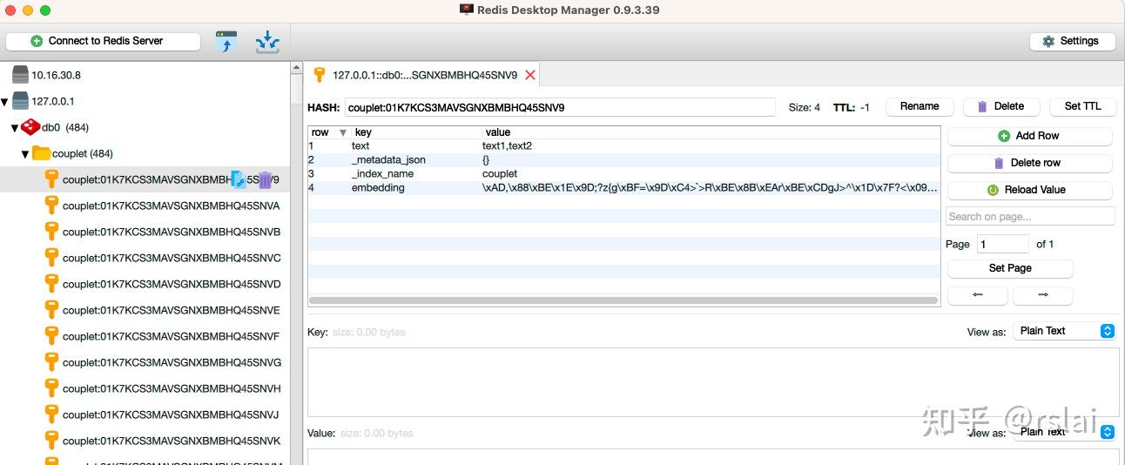Sort table by the row column header

click(x=321, y=132)
